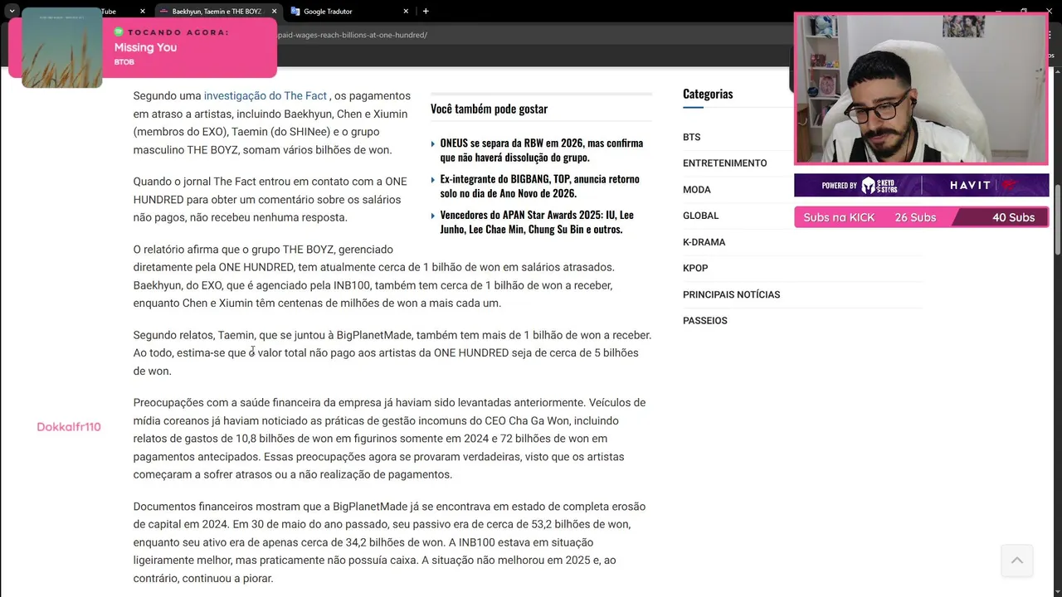Open the Ex-integrante do BIGBANG, TOP article

coord(539,186)
